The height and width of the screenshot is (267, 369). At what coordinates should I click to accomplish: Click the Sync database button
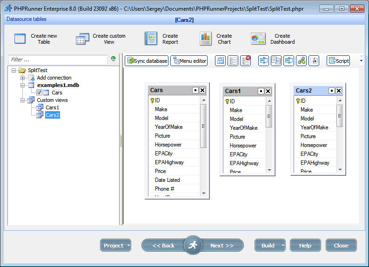click(147, 61)
